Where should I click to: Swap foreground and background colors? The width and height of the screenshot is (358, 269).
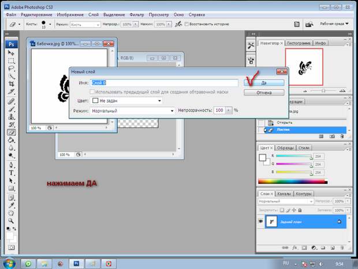click(x=14, y=229)
